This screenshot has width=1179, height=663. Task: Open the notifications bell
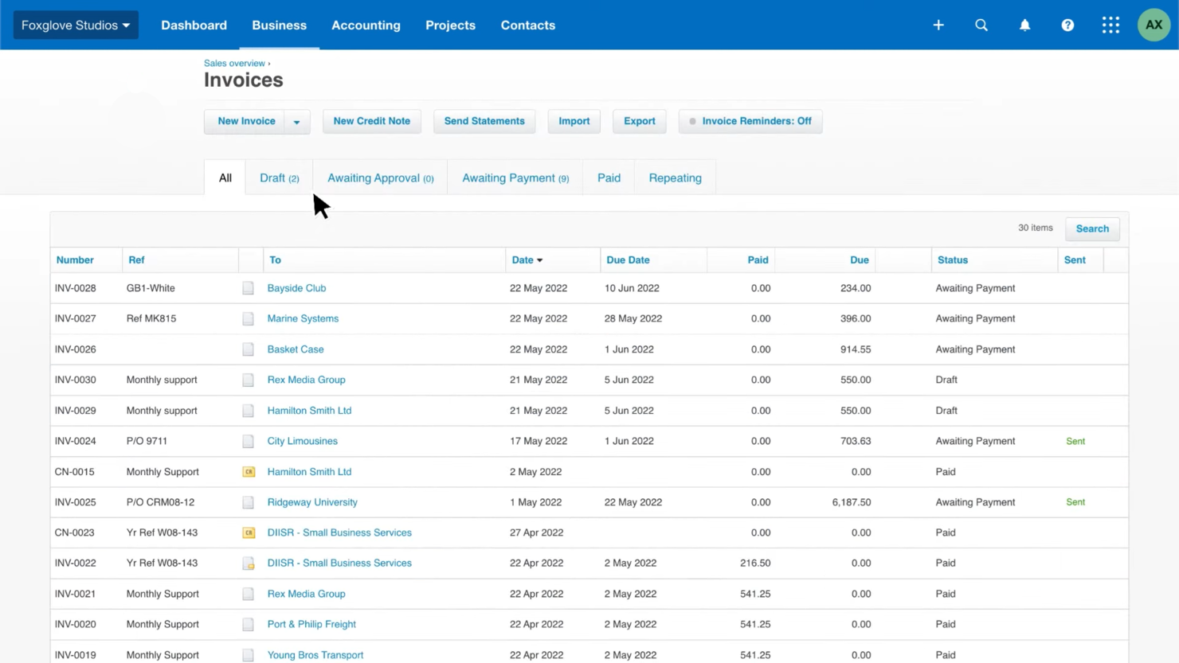[1024, 25]
